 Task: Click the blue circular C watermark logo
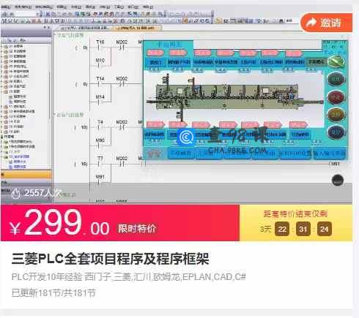click(x=185, y=137)
